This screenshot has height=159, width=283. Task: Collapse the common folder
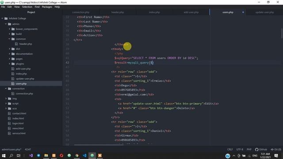(x=9, y=39)
